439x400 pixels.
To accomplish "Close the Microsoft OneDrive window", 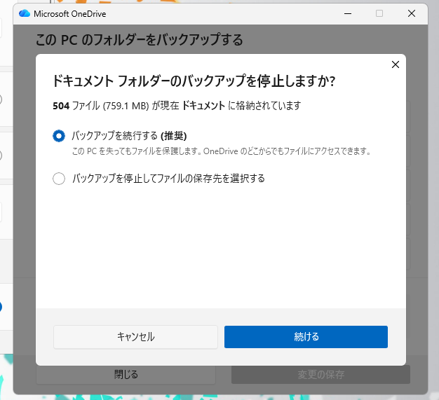I will point(412,13).
